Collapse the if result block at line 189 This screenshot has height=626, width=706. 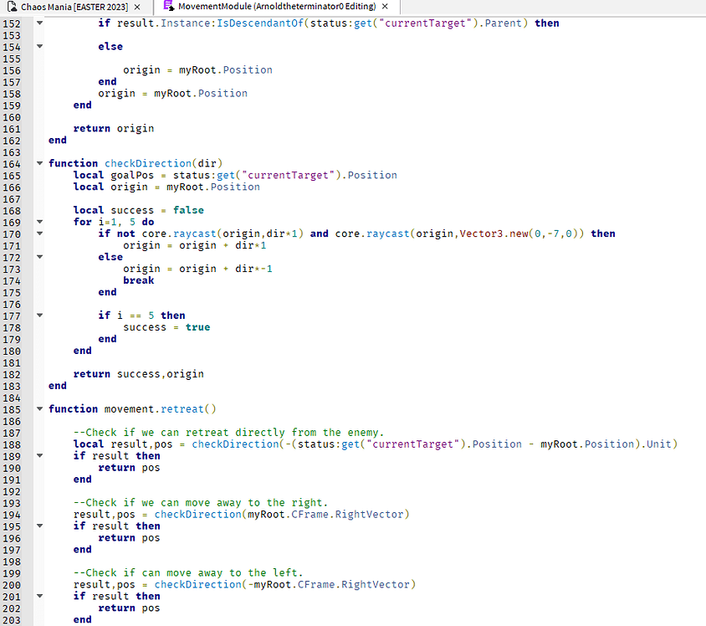38,455
